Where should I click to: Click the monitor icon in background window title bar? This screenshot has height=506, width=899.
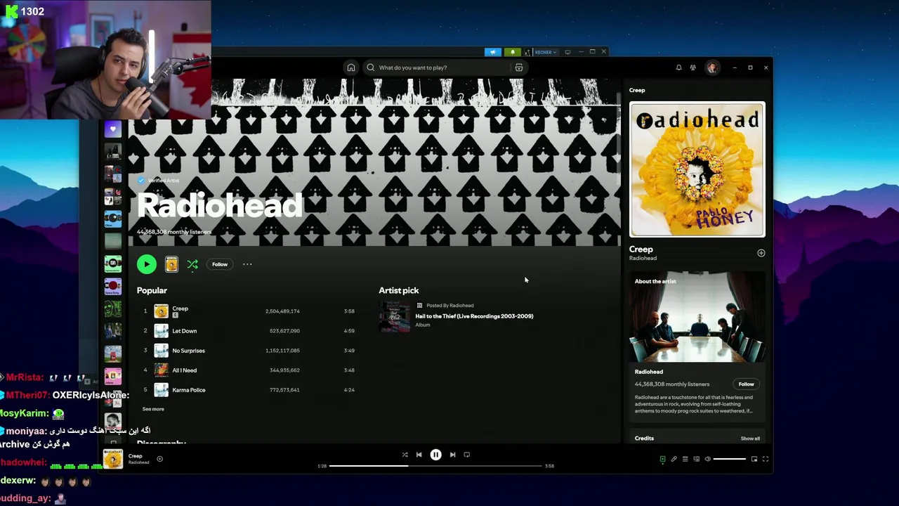567,52
